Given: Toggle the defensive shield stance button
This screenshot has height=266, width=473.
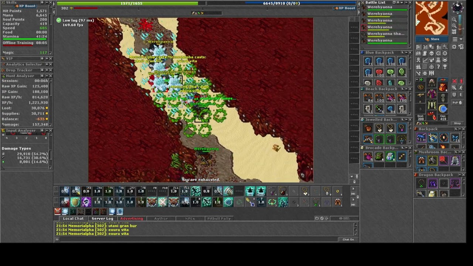Looking at the screenshot, I should click(x=454, y=95).
